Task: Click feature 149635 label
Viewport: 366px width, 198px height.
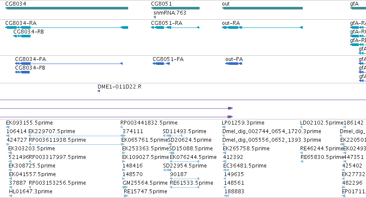Action: click(234, 174)
